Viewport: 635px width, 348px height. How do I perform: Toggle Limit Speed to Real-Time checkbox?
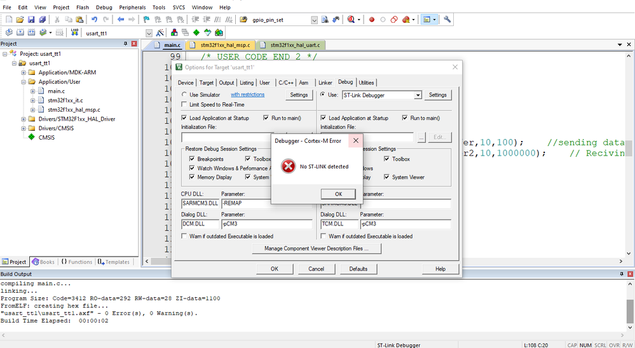point(184,105)
